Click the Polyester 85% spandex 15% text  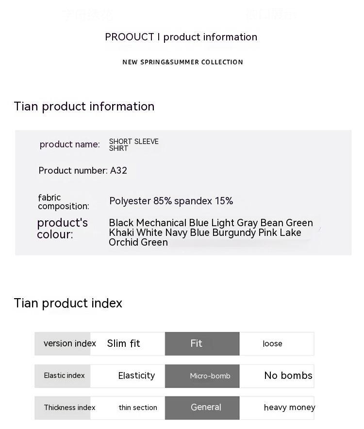171,201
